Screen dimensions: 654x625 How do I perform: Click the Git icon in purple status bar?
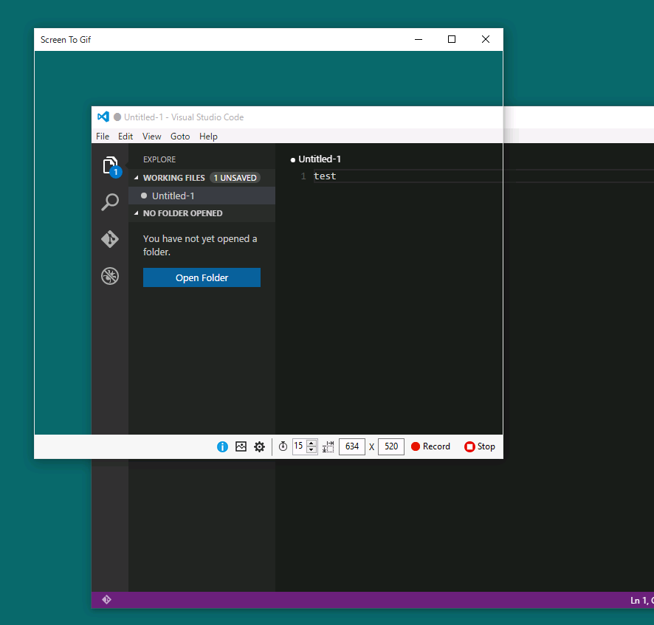(107, 600)
